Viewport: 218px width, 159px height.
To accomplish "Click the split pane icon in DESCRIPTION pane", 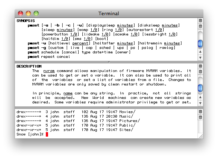I will coord(200,66).
